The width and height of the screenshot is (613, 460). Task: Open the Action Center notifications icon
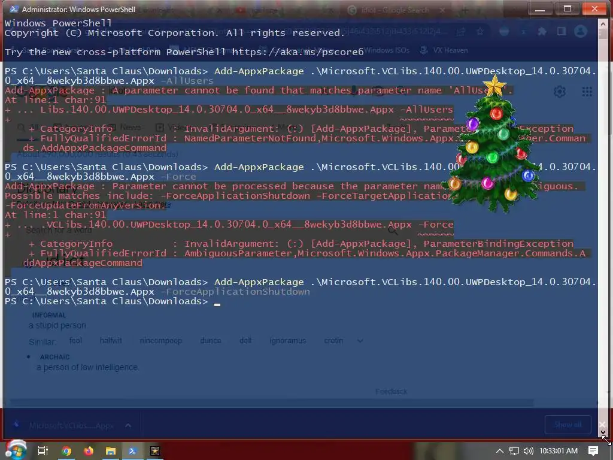click(593, 451)
